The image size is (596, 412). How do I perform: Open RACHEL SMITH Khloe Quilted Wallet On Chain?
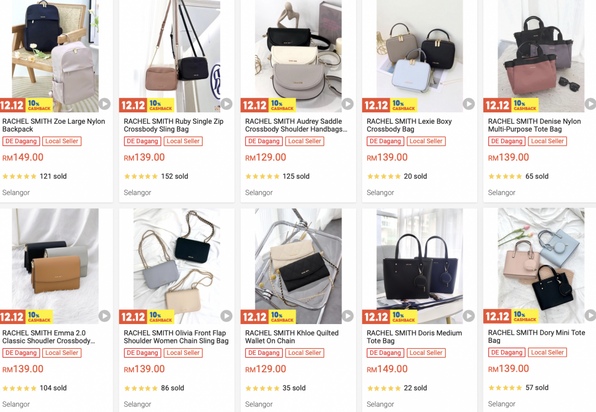click(292, 337)
